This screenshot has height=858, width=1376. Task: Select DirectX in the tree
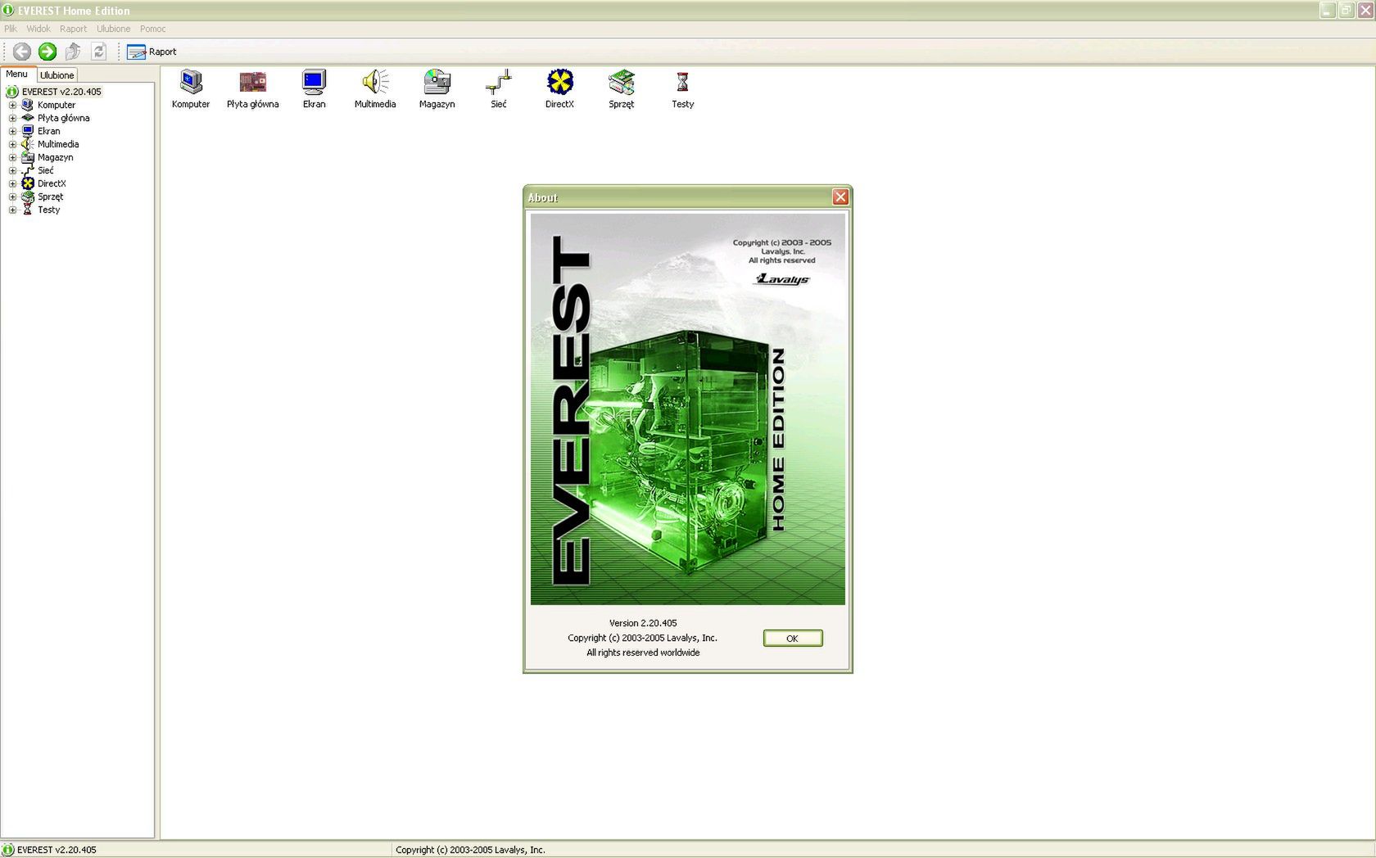(x=52, y=183)
